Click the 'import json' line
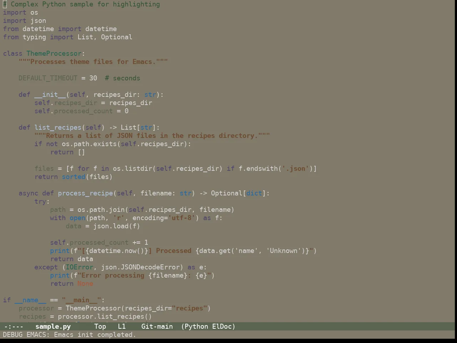457x343 pixels. pyautogui.click(x=24, y=21)
